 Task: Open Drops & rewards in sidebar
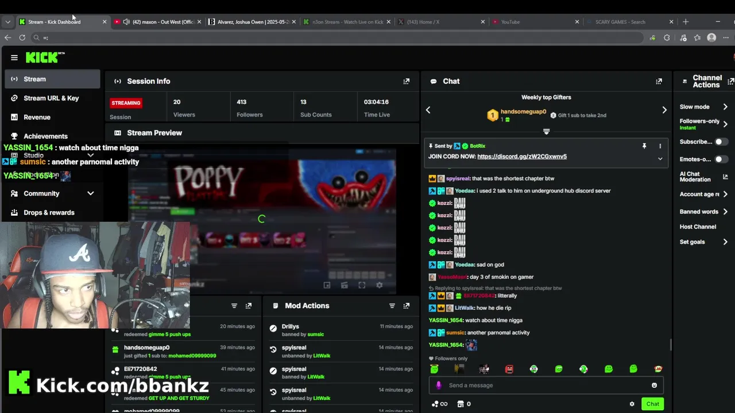coord(52,212)
